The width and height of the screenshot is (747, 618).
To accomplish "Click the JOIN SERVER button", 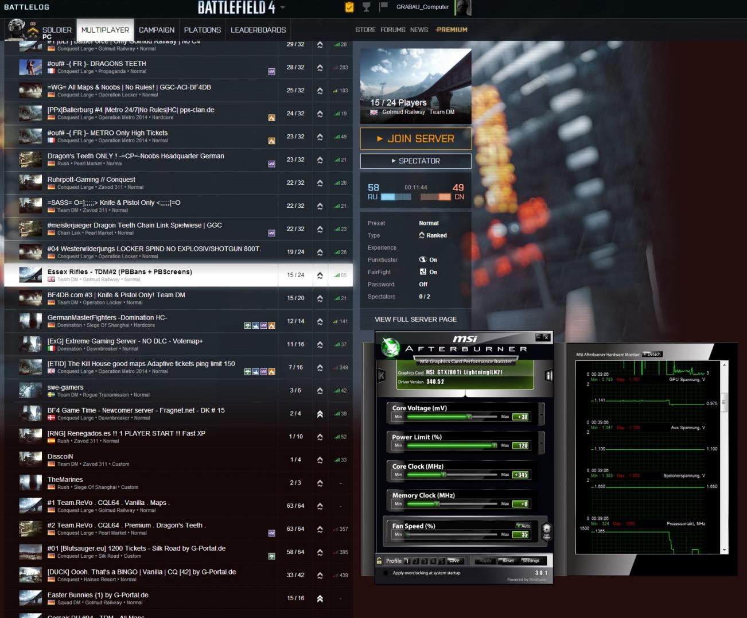I will (x=416, y=138).
